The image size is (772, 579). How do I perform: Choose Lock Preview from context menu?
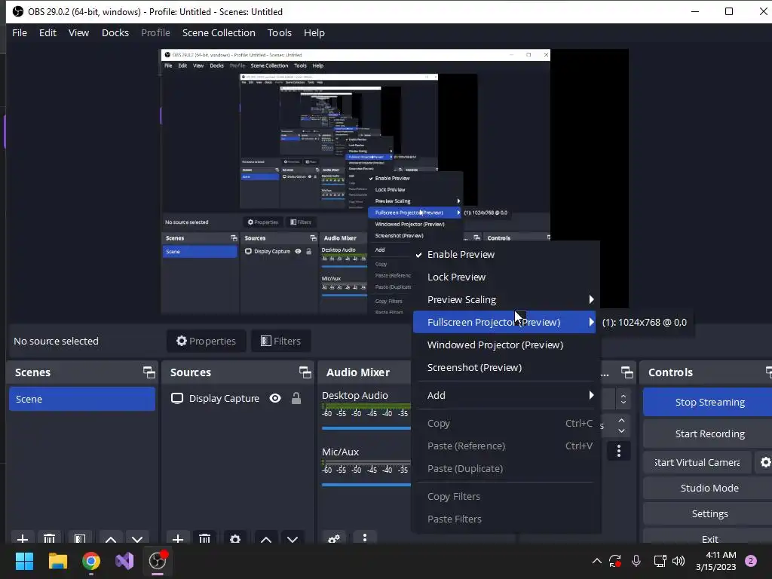(x=504, y=277)
